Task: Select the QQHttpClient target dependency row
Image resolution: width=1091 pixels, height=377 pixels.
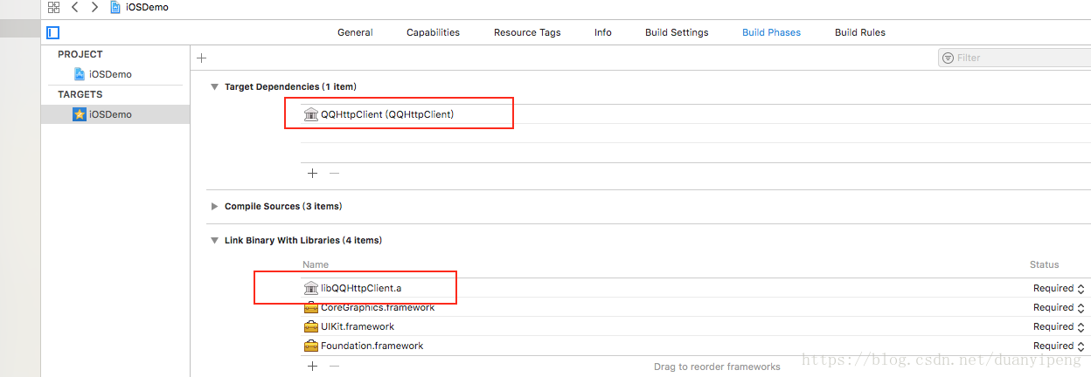Action: (695, 114)
